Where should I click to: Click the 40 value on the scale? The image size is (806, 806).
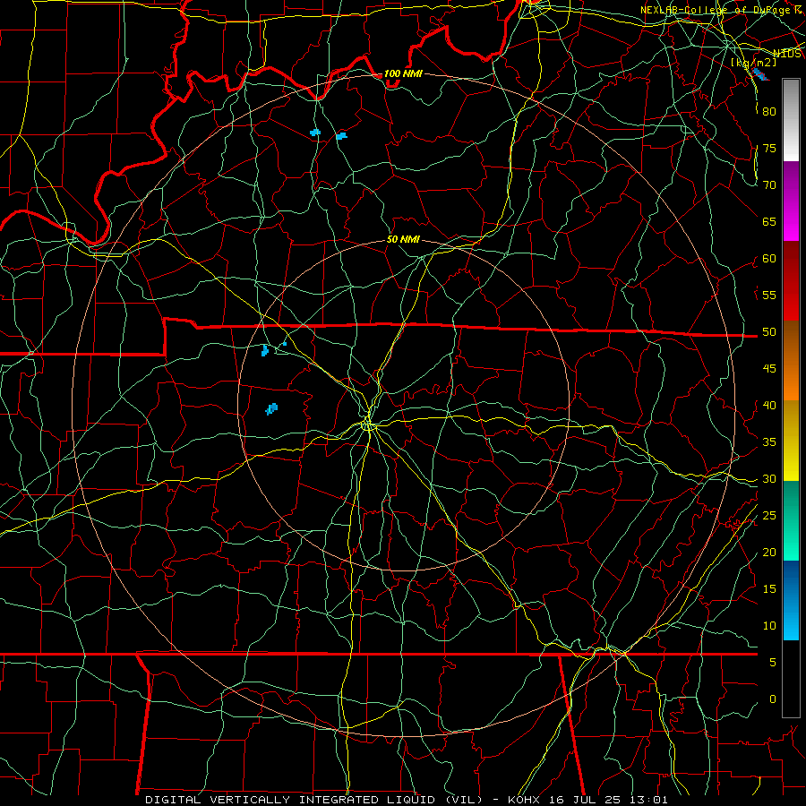pyautogui.click(x=769, y=405)
